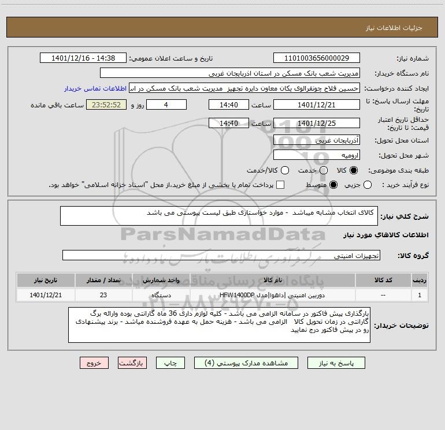Click the شماره نیاز field 1101003656000029
The image size is (445, 430).
317,58
